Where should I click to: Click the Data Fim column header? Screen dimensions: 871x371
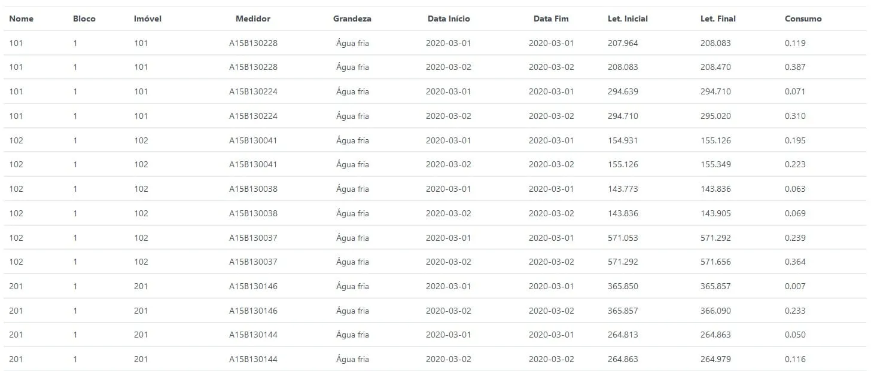point(551,19)
